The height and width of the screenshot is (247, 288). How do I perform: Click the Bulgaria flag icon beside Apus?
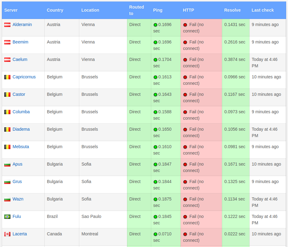(x=7, y=164)
